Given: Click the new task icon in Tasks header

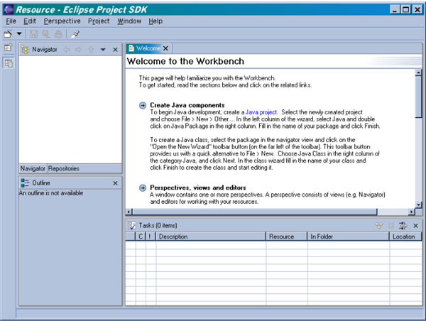Looking at the screenshot, I should coord(380,225).
